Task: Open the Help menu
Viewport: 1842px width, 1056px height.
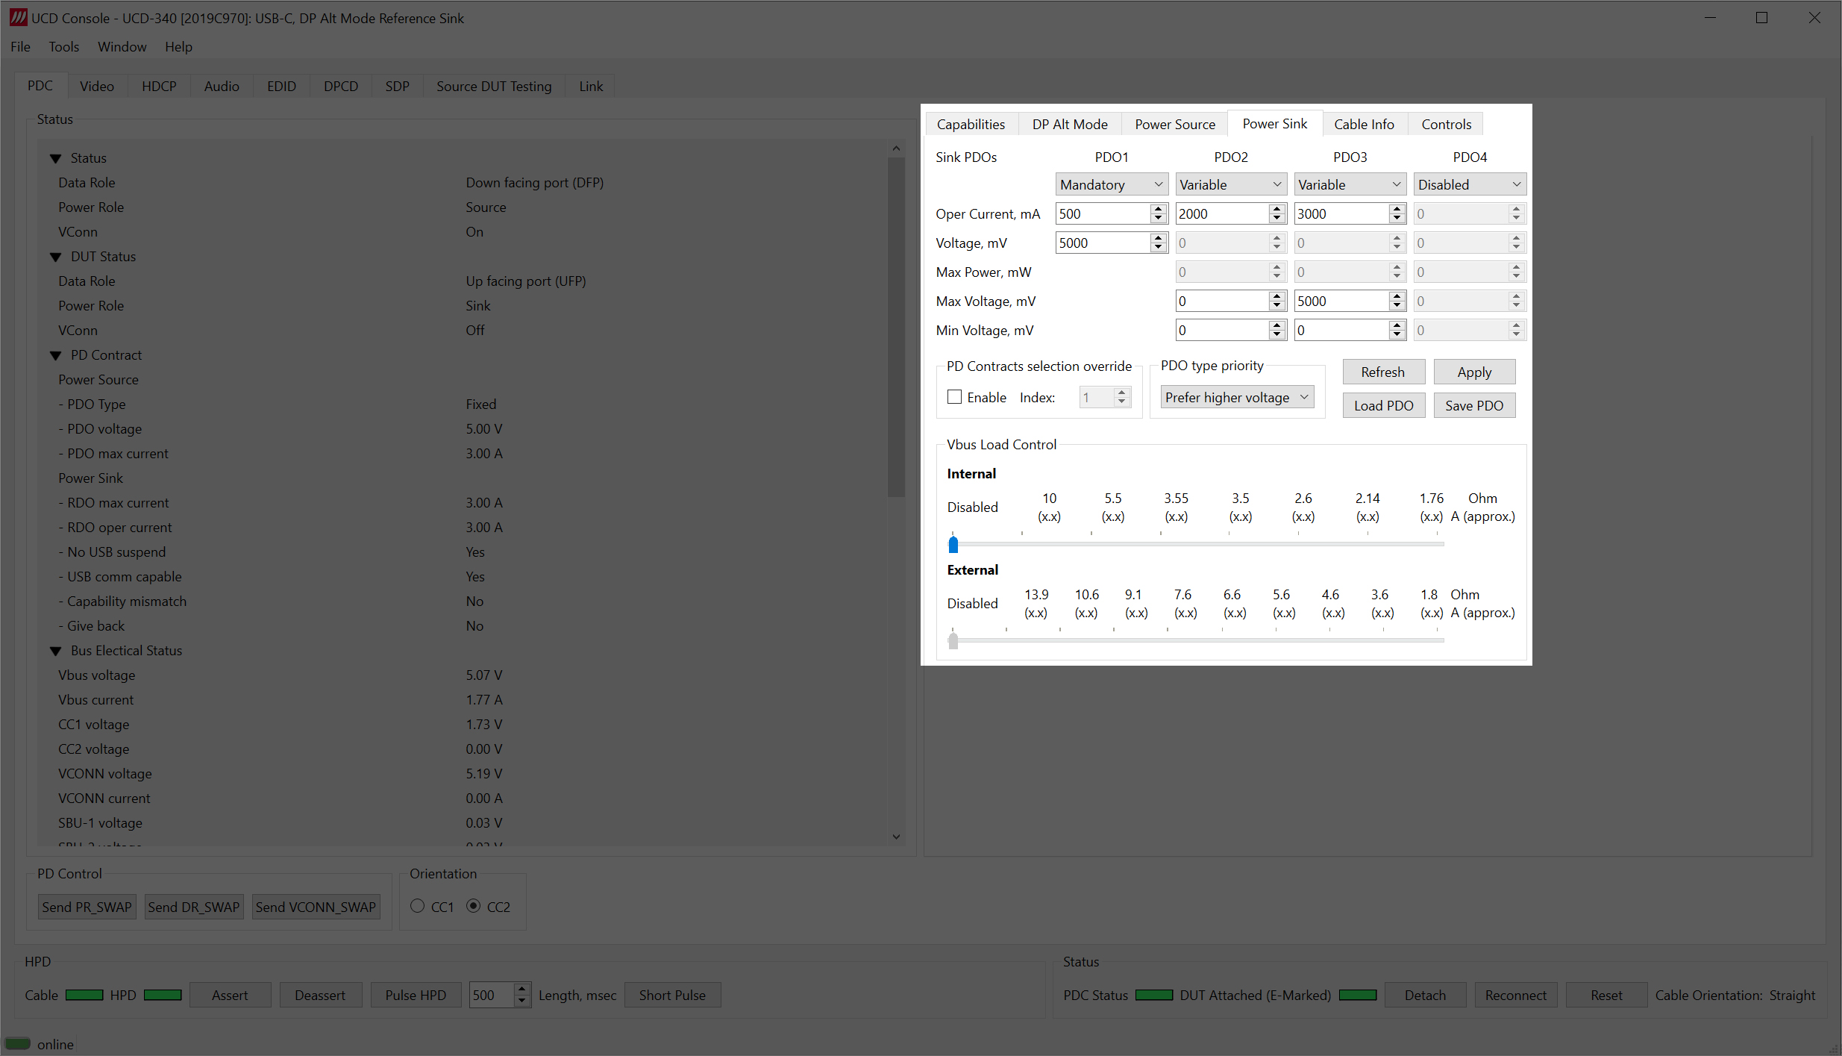Action: (178, 46)
